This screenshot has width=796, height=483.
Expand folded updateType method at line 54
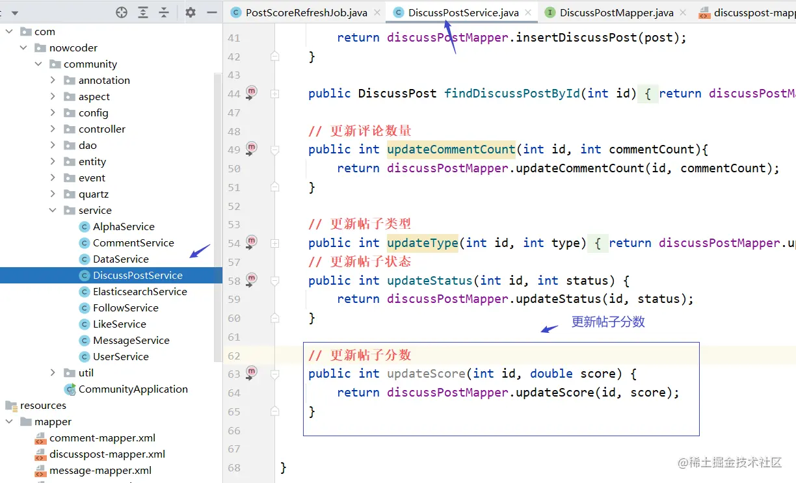(x=275, y=243)
